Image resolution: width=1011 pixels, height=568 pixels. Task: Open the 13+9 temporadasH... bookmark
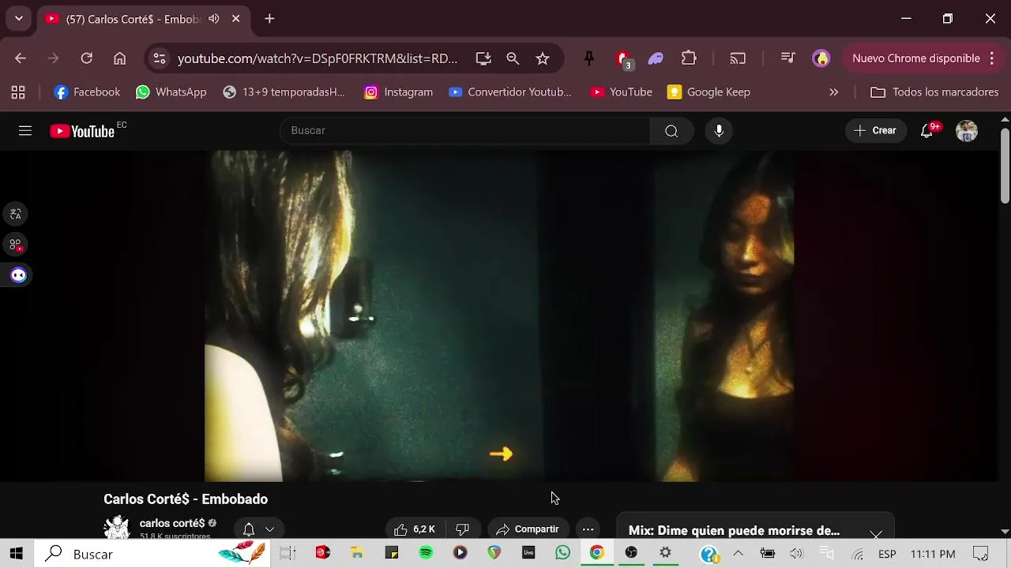[x=284, y=92]
